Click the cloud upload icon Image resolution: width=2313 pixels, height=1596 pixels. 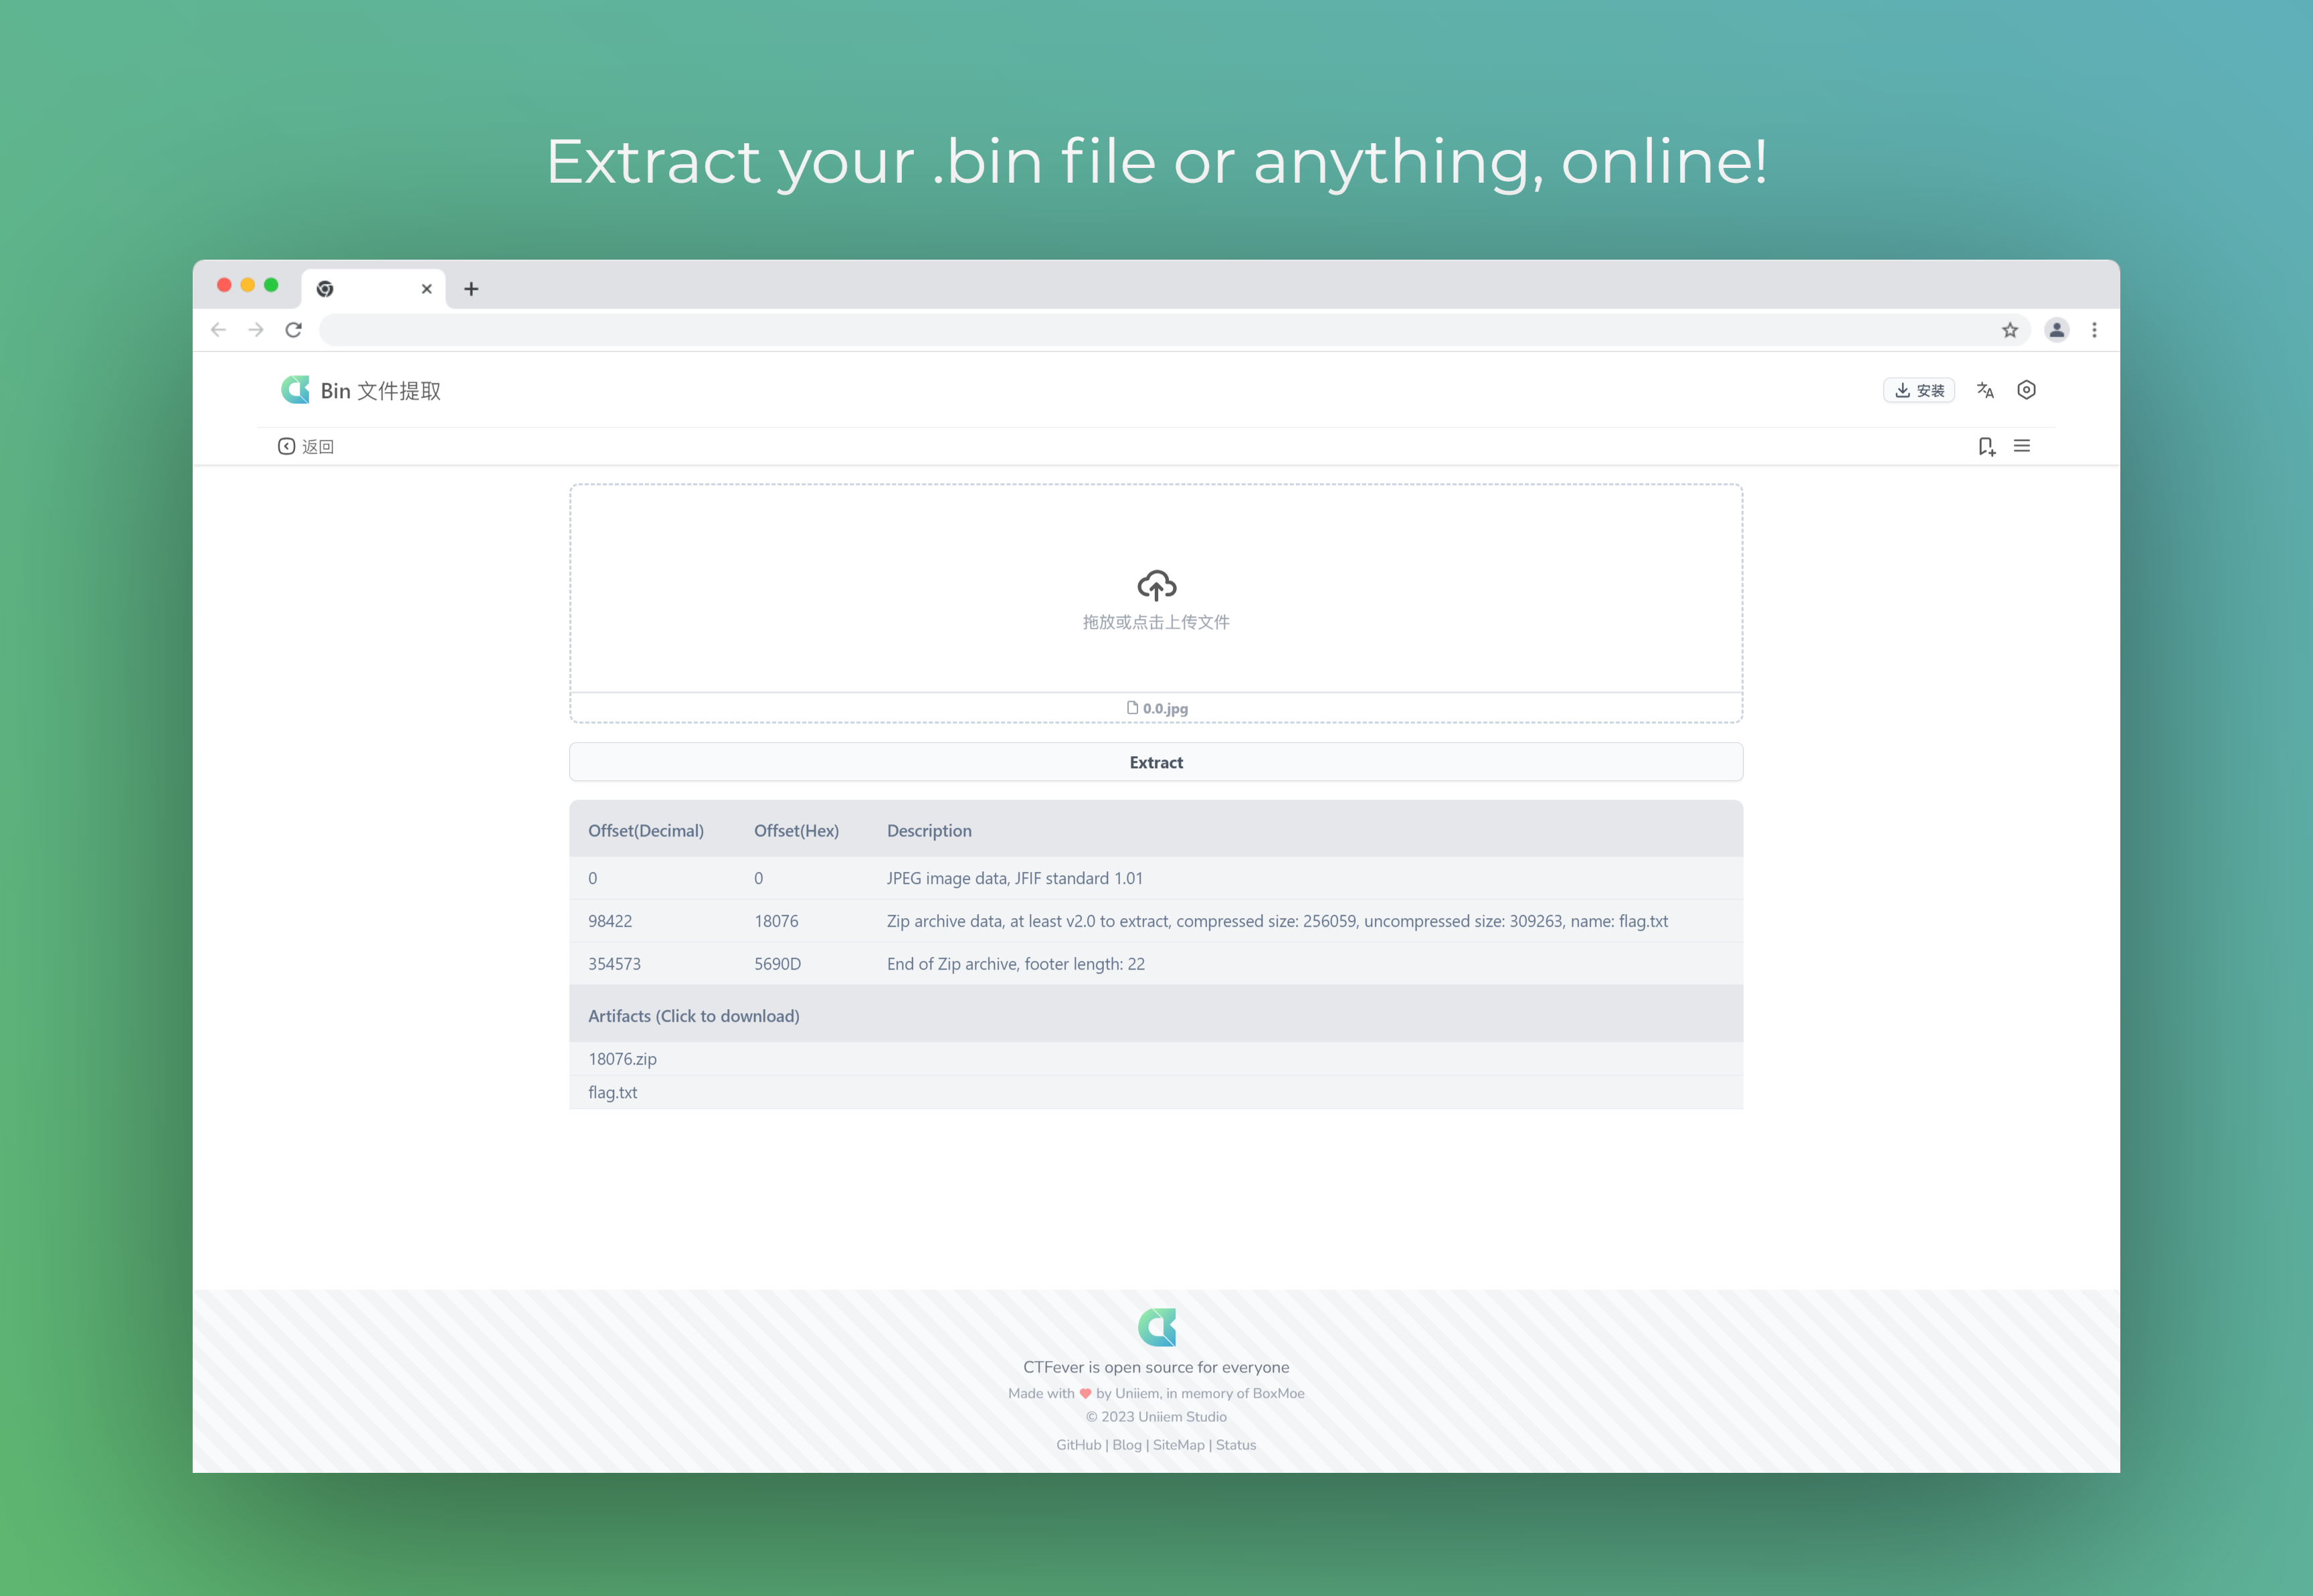click(x=1156, y=584)
